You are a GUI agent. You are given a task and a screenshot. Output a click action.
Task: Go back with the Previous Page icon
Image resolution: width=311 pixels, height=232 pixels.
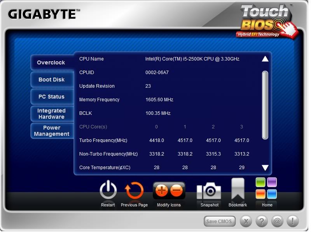pos(134,191)
